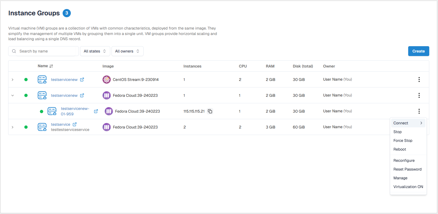Open the All owners filter dropdown
Screen dimensions: 438x214
pos(127,51)
